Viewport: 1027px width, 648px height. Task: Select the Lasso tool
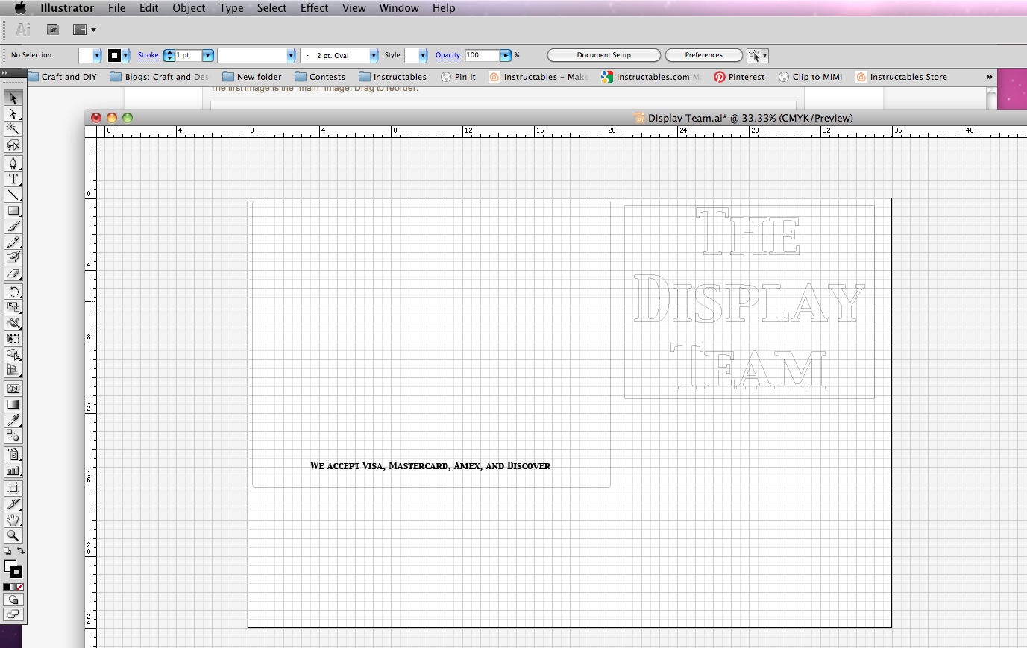tap(13, 145)
